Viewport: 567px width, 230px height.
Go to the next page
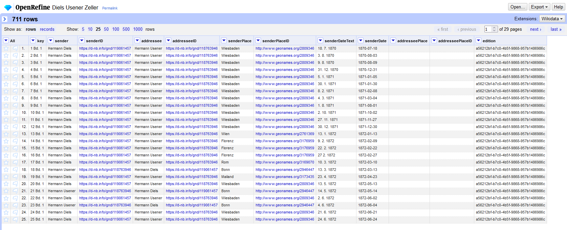pyautogui.click(x=535, y=29)
